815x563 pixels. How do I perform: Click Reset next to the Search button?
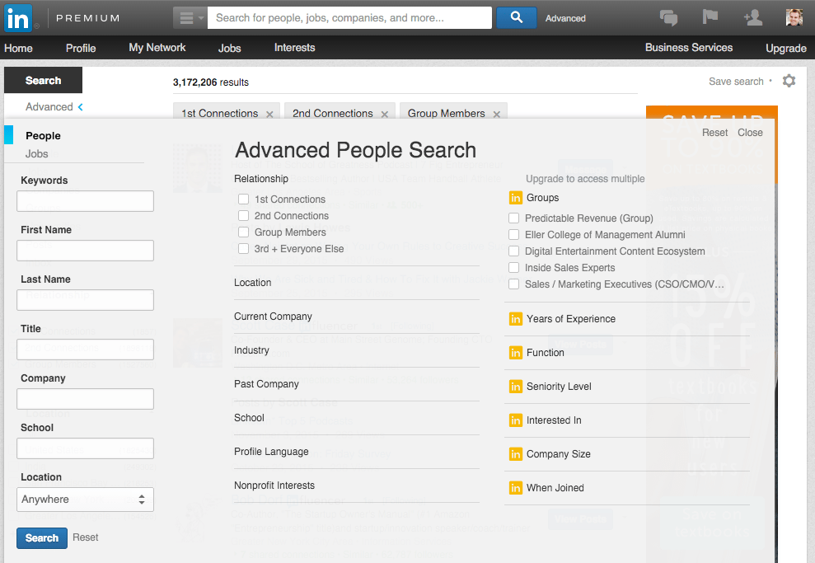point(85,537)
